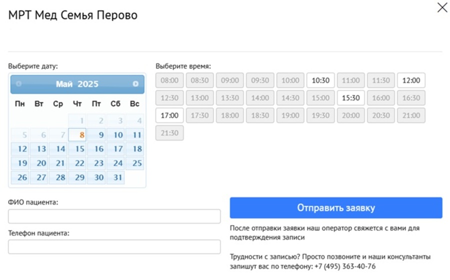Click the disabled 08:00 time slot
Viewport: 450px width, 280px height.
169,80
